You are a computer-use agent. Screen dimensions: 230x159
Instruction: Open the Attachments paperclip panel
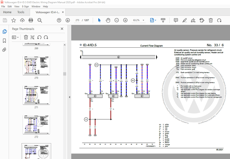tap(4, 50)
